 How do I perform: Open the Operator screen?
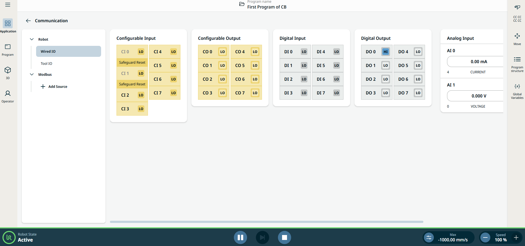[x=8, y=96]
